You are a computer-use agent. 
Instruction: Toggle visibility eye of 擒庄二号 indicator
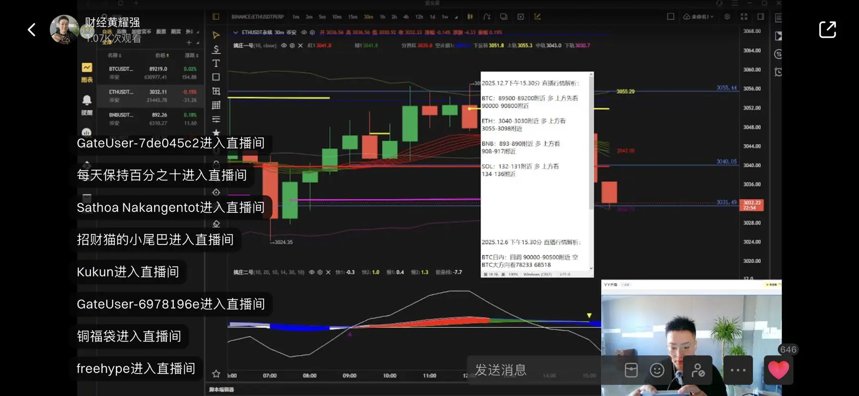point(312,272)
